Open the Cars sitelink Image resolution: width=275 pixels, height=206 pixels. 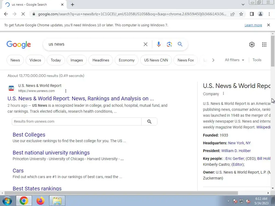tap(18, 171)
